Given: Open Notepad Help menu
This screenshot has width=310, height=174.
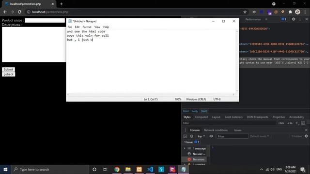Looking at the screenshot, I should [106, 27].
